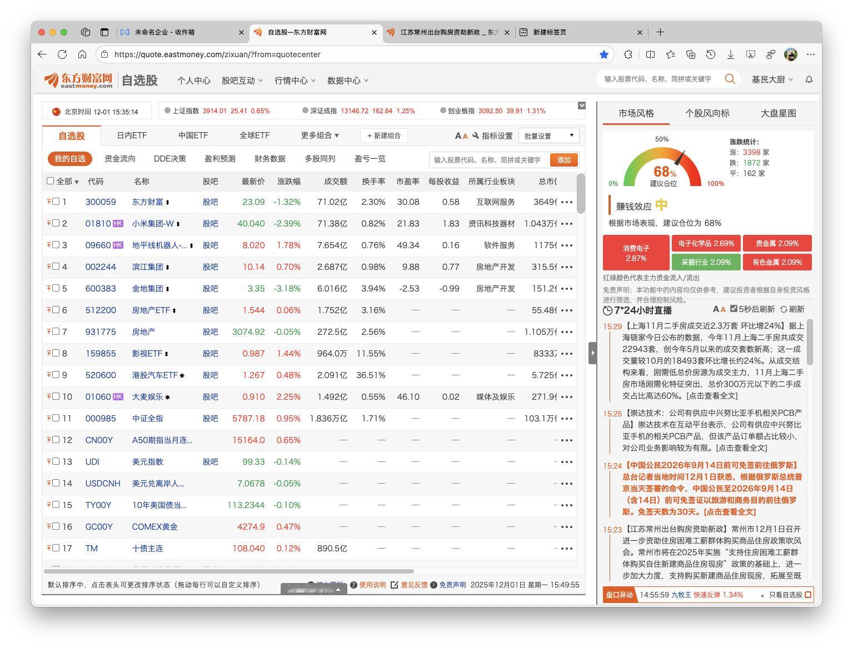Open the 大盘星图 tab
The width and height of the screenshot is (853, 648).
778,113
